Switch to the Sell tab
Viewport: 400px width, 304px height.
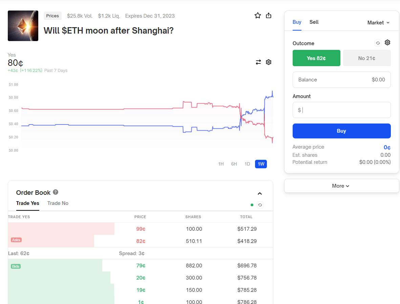click(x=314, y=22)
